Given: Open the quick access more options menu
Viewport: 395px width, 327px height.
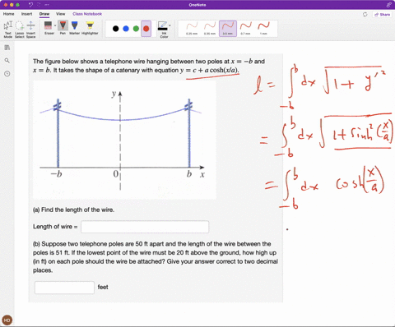Looking at the screenshot, I should [x=47, y=5].
